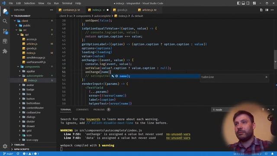Open the Explorer view in activity bar
Viewport: 277px width, 156px height.
coord(5,11)
